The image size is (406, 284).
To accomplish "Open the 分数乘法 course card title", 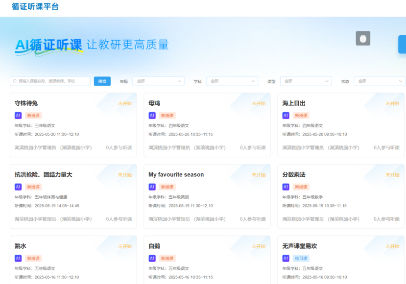I will (294, 175).
